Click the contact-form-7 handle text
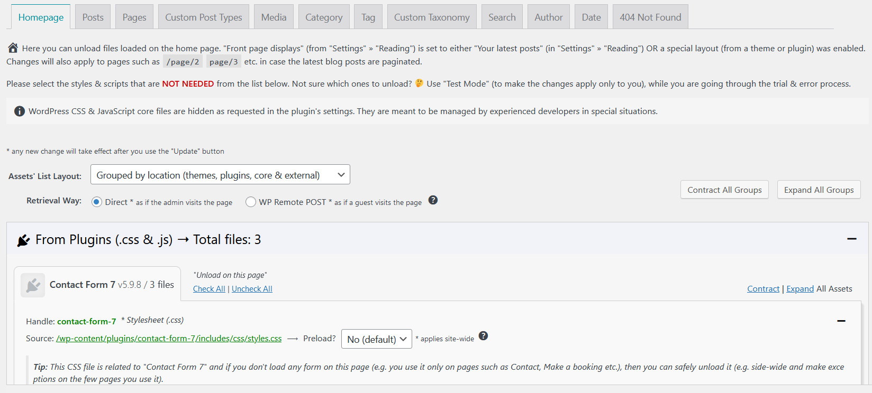872x393 pixels. coord(86,321)
